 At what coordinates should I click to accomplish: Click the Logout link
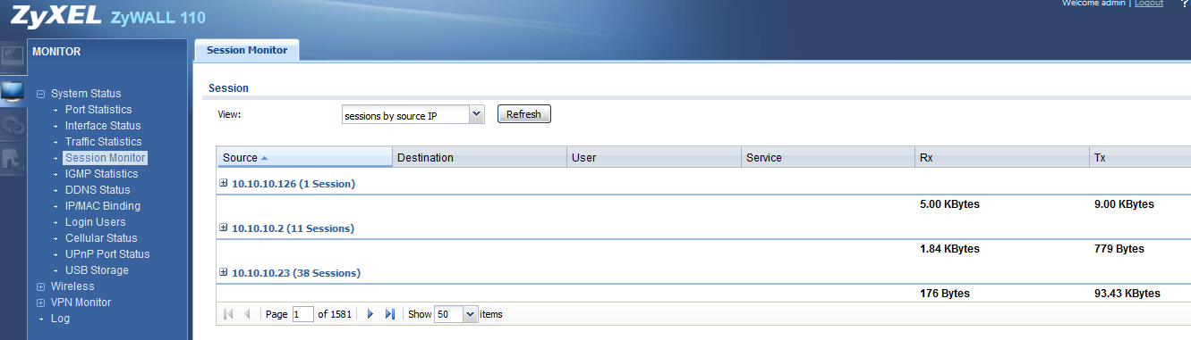click(1149, 4)
